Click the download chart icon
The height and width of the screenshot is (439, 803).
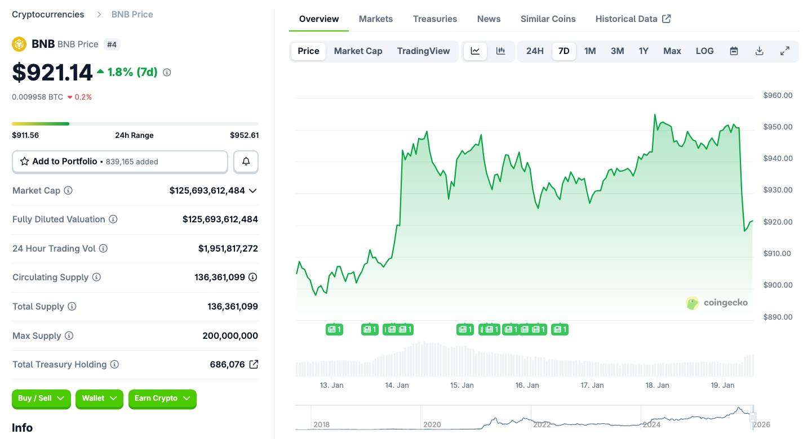pos(759,51)
